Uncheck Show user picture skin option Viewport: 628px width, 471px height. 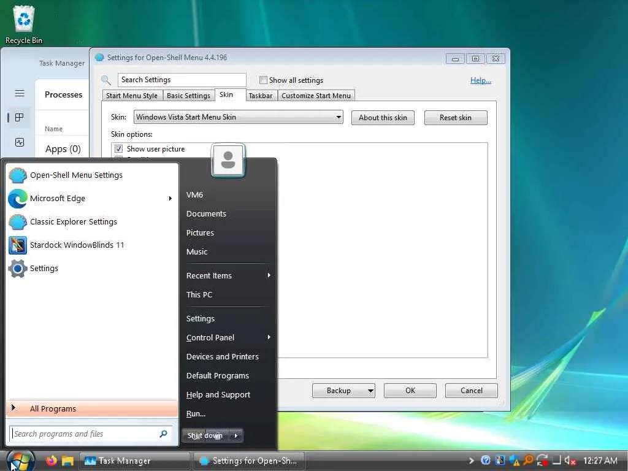pos(118,149)
